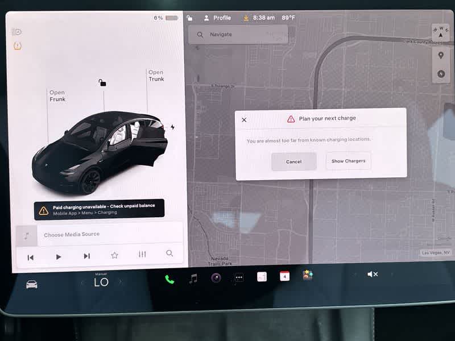The height and width of the screenshot is (341, 455).
Task: Open the audio equalizer settings
Action: click(x=142, y=254)
